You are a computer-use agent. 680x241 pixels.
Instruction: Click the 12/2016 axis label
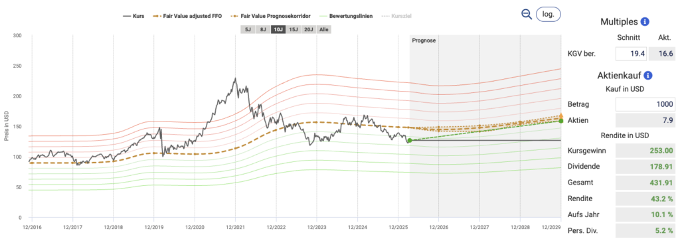coord(32,226)
